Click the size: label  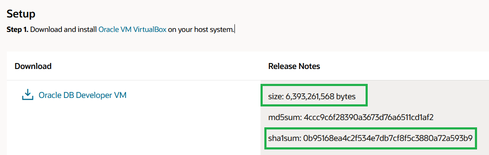[275, 97]
